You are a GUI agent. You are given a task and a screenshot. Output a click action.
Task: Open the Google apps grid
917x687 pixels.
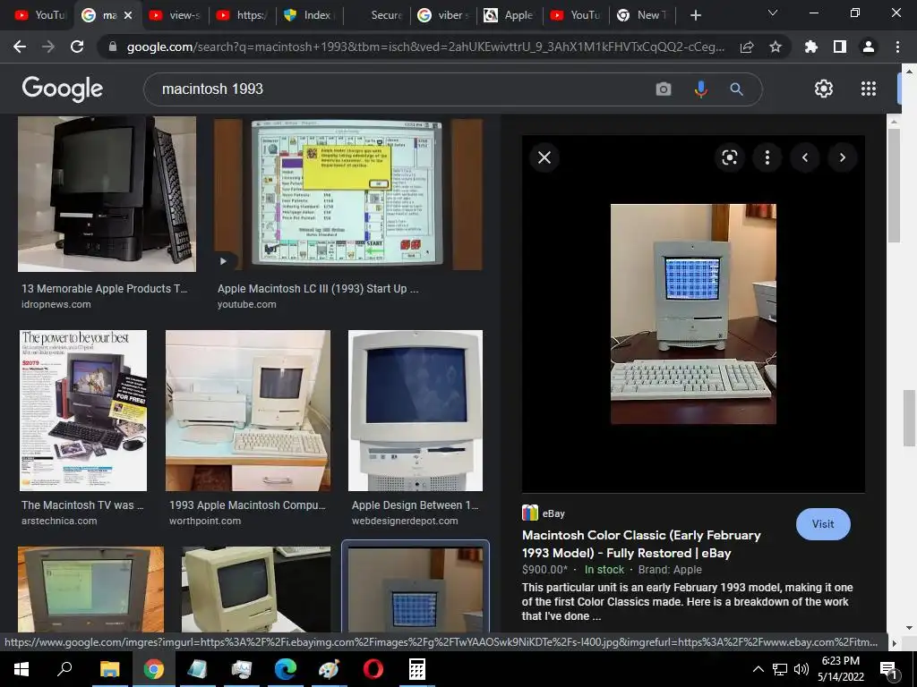869,89
